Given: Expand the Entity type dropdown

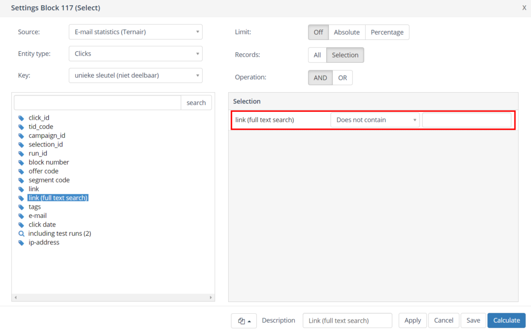Looking at the screenshot, I should [135, 53].
